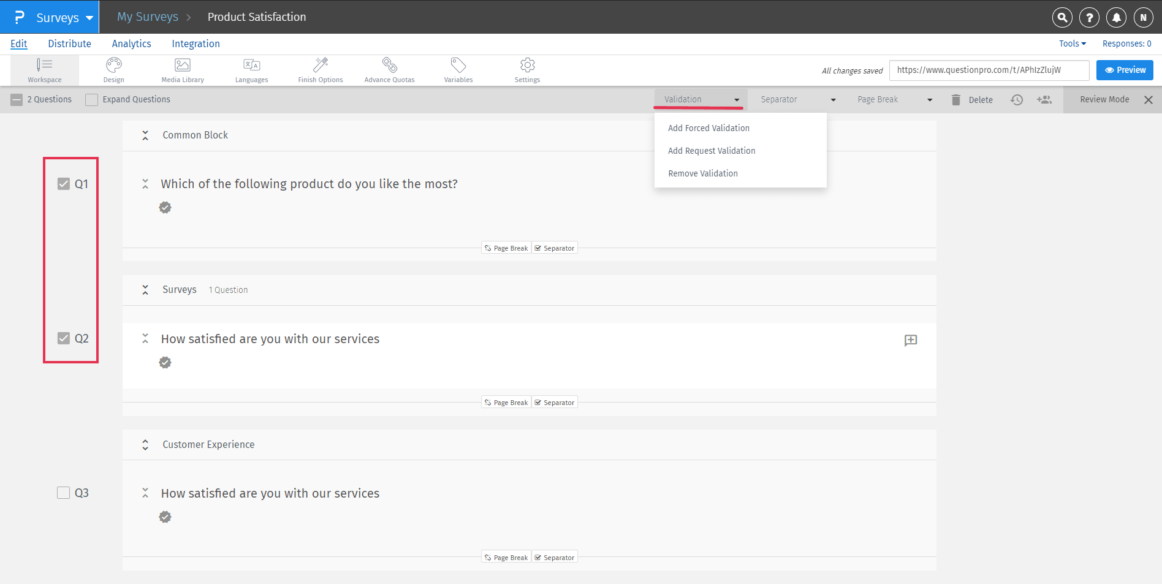
Task: Expand the Customer Experience block
Action: tap(145, 445)
